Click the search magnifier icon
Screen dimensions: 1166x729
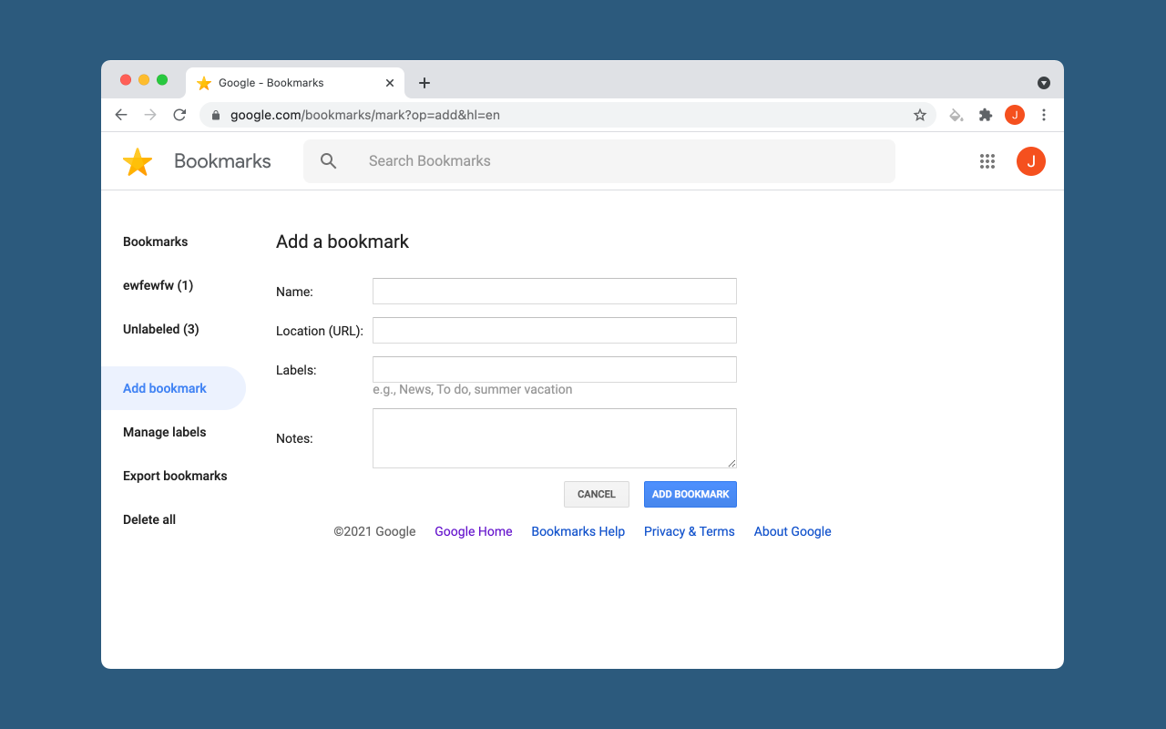pos(329,161)
